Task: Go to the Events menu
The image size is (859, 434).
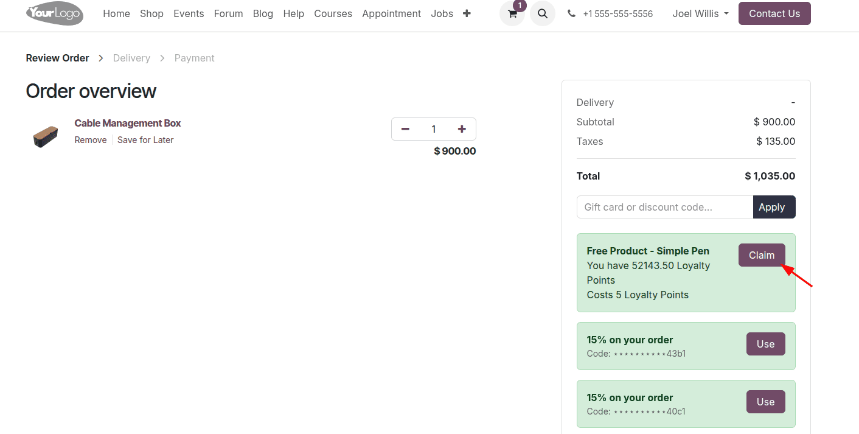Action: (x=189, y=13)
